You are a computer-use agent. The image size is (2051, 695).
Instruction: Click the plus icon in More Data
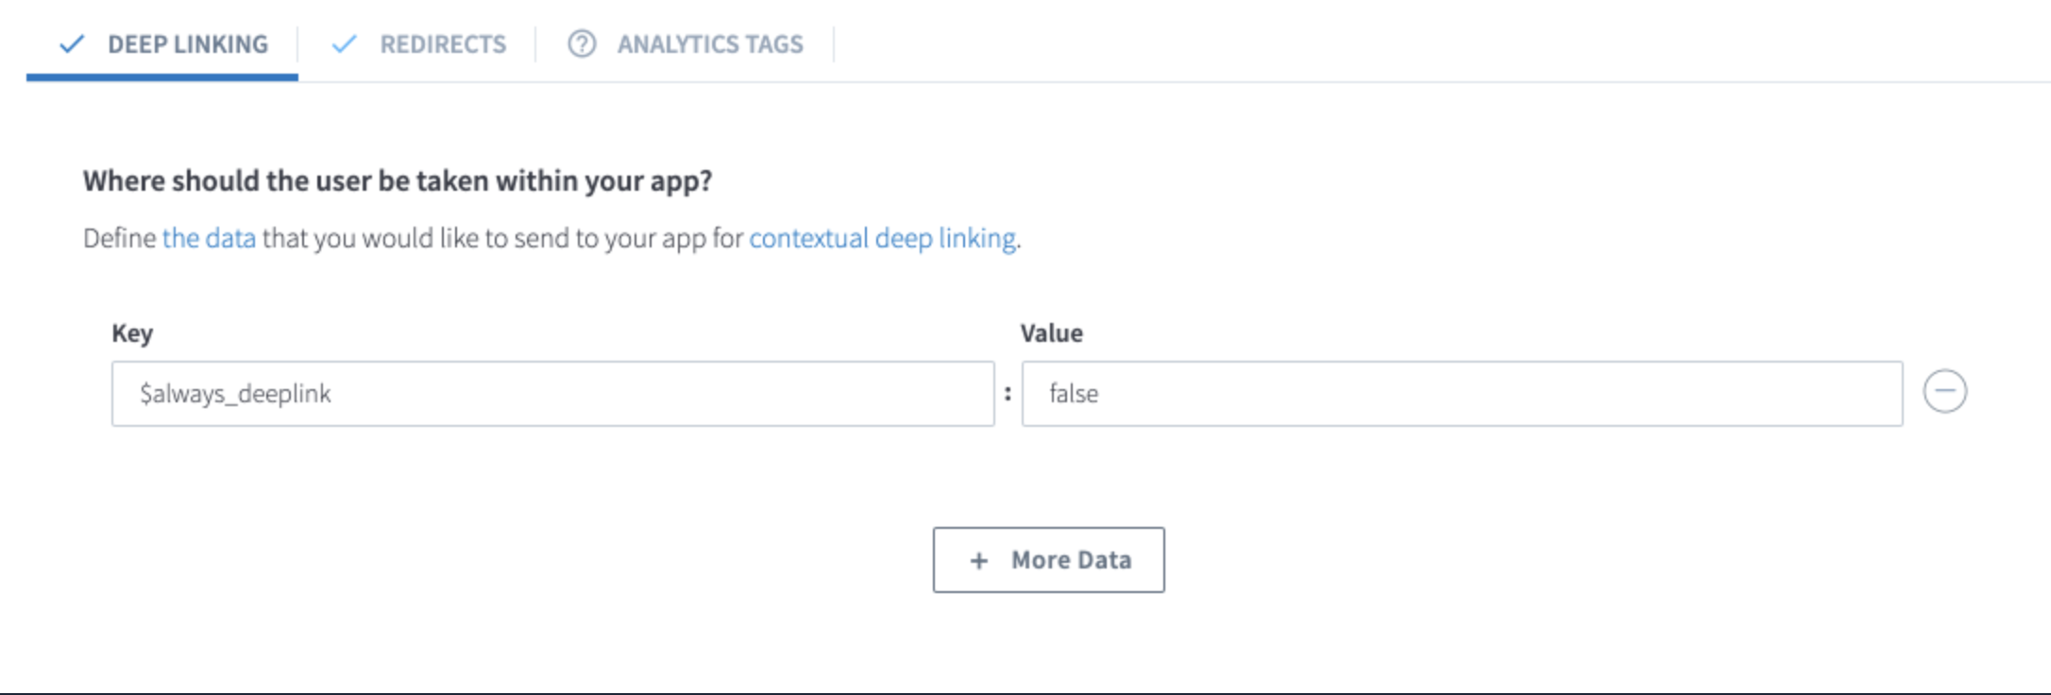(x=979, y=561)
